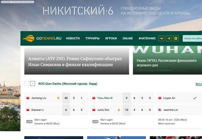Screen dimensions: 202x139
Task: Click the winner checkmark next to Liuyan An
Action: pyautogui.click(x=195, y=98)
